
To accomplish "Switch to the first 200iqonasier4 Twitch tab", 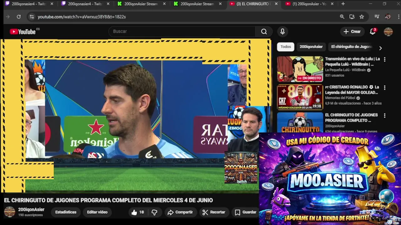I will pyautogui.click(x=28, y=4).
